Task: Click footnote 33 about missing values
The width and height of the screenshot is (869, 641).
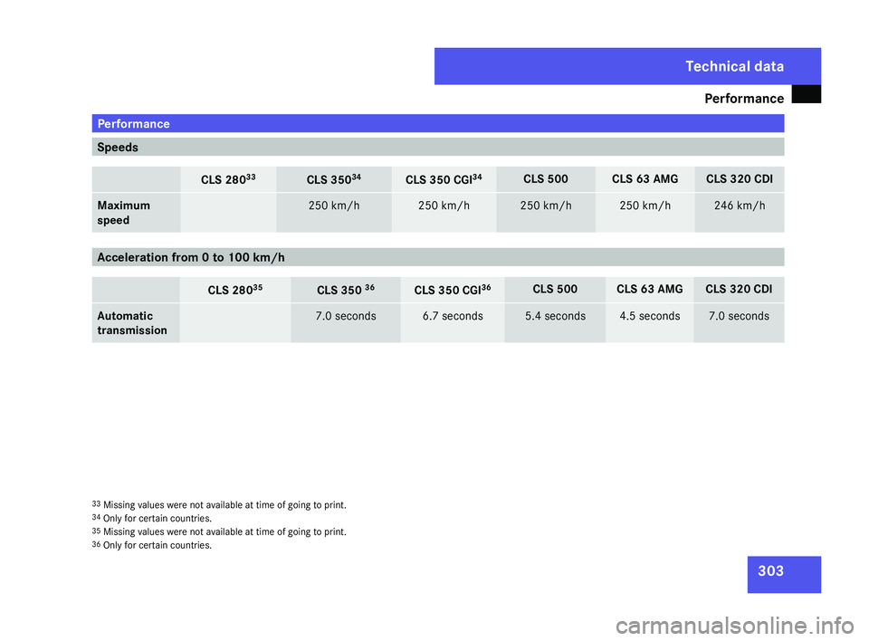Action: pyautogui.click(x=219, y=504)
